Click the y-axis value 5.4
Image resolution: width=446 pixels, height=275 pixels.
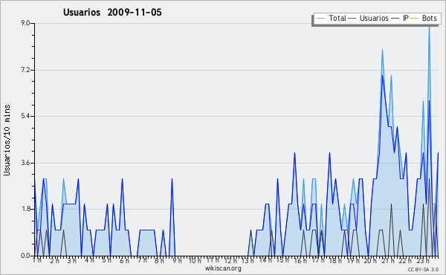click(x=25, y=116)
